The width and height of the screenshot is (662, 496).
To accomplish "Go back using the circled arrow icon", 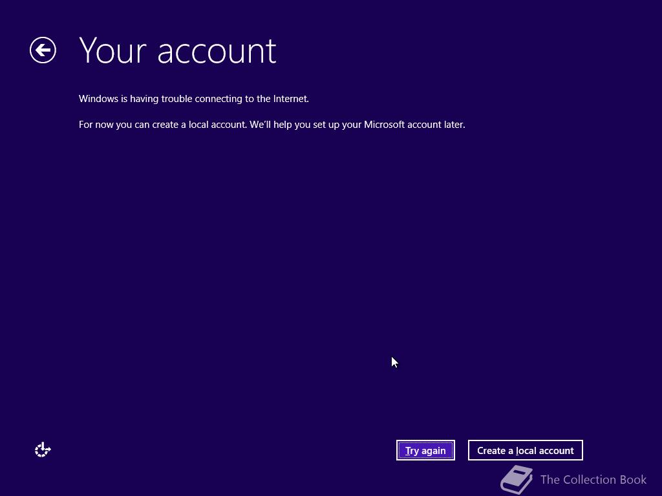I will (x=43, y=50).
